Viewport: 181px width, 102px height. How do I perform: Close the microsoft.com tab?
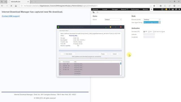[28, 2]
